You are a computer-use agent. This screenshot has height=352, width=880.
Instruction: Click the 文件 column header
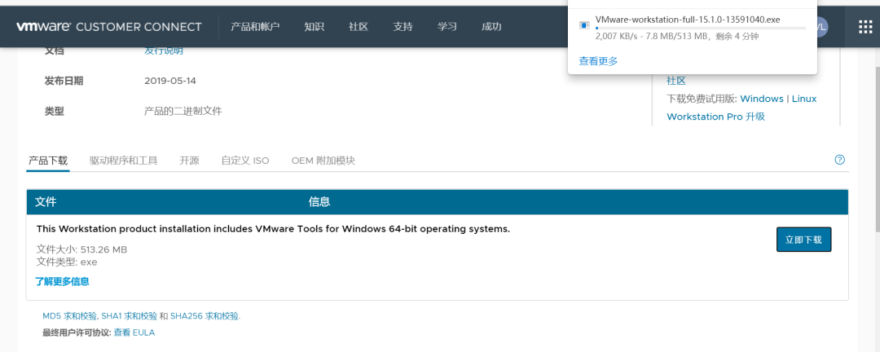point(46,202)
